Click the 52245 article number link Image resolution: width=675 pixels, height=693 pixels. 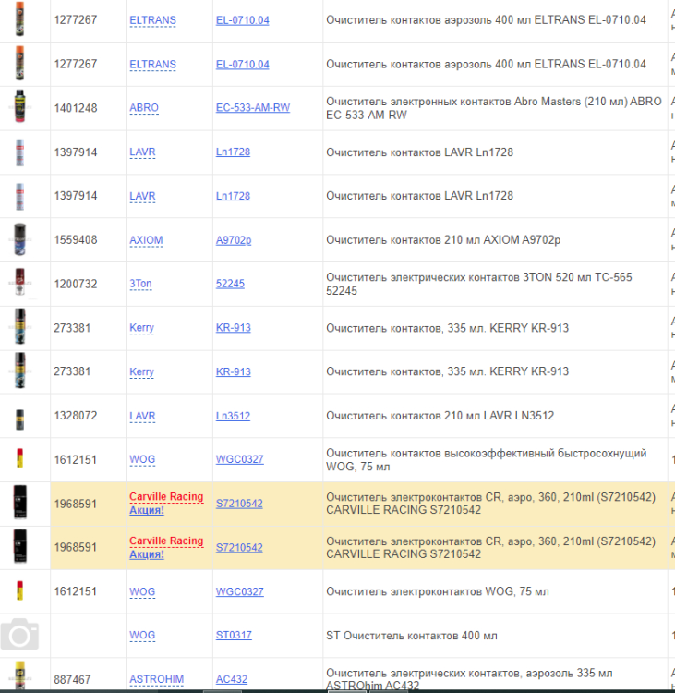coord(230,284)
